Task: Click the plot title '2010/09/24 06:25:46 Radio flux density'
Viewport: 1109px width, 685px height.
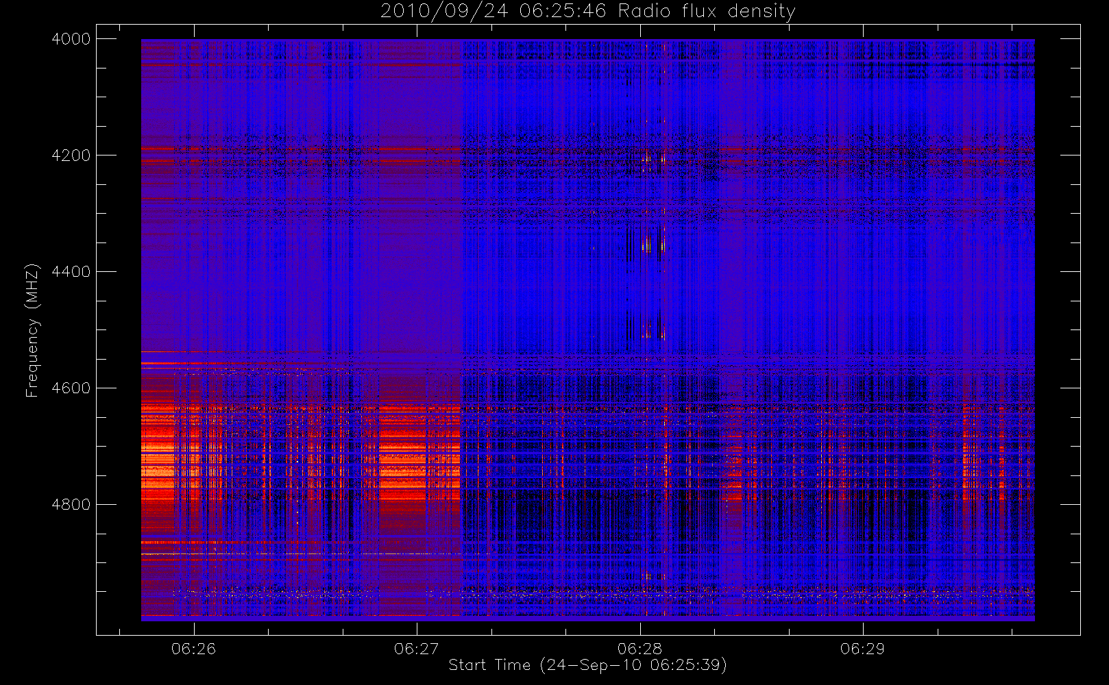Action: (x=588, y=12)
